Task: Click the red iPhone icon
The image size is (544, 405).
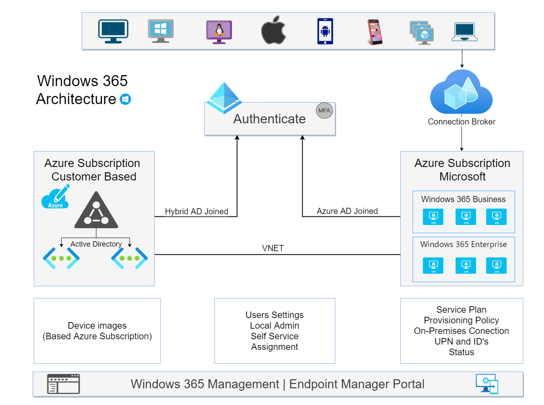Action: 375,32
